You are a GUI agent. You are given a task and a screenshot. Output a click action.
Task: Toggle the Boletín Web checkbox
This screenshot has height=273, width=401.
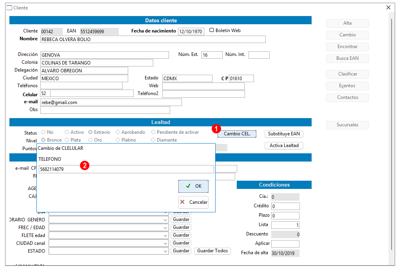tap(212, 30)
